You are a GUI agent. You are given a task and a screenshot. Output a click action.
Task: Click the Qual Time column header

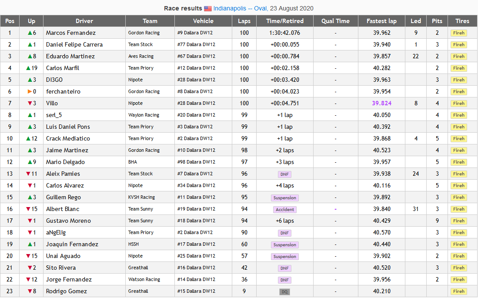335,21
